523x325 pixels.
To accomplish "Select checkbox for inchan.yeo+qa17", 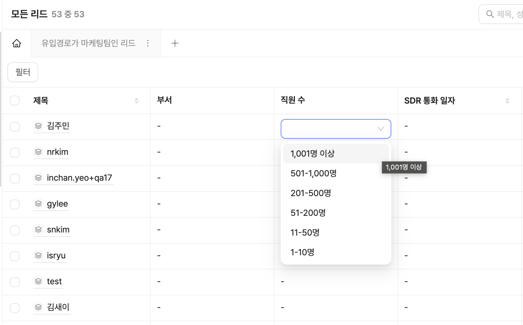I will click(15, 178).
